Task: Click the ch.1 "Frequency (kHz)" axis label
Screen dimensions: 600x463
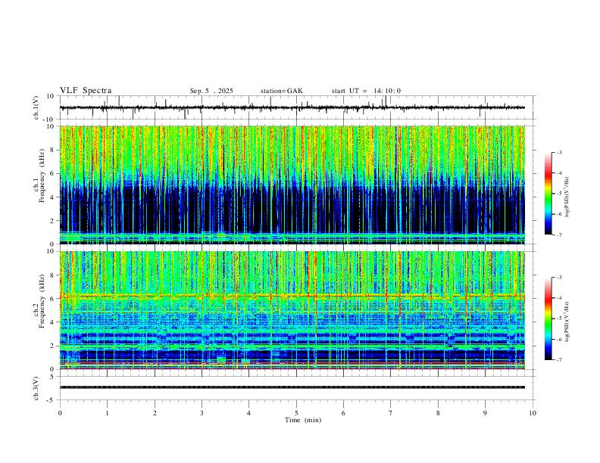Action: (x=42, y=176)
